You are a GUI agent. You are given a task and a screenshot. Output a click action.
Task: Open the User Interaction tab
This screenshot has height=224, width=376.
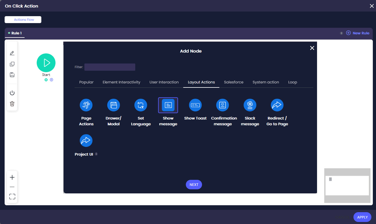click(x=164, y=82)
